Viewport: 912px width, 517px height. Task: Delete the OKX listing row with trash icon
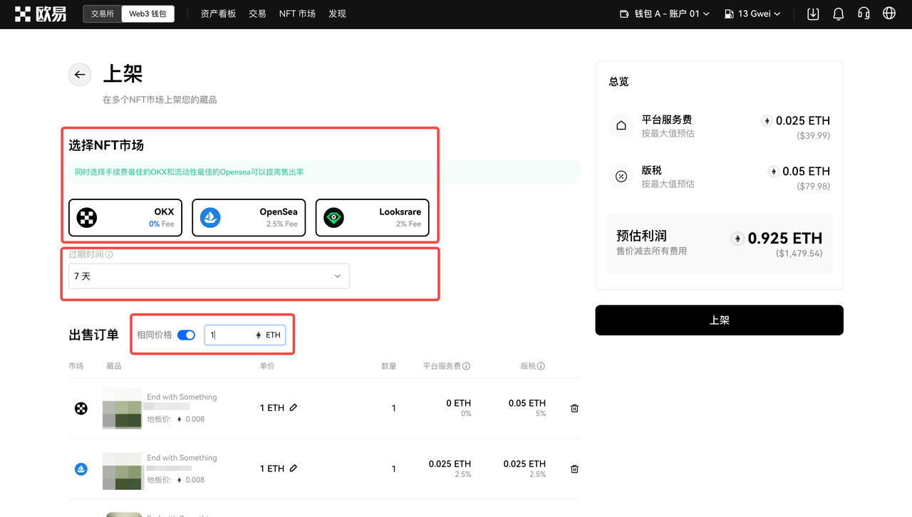point(574,409)
